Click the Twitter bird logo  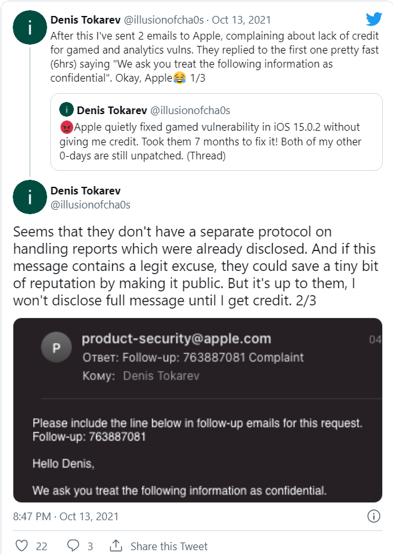[374, 19]
